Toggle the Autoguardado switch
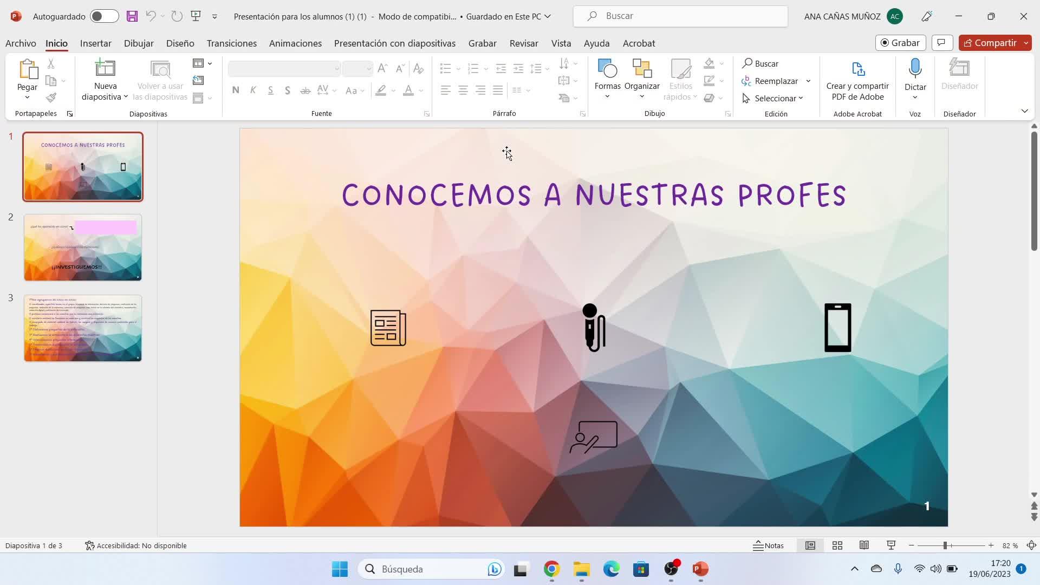The height and width of the screenshot is (585, 1040). [104, 16]
